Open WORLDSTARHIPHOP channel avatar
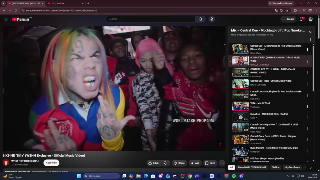The width and height of the screenshot is (320, 180). click(x=6, y=162)
